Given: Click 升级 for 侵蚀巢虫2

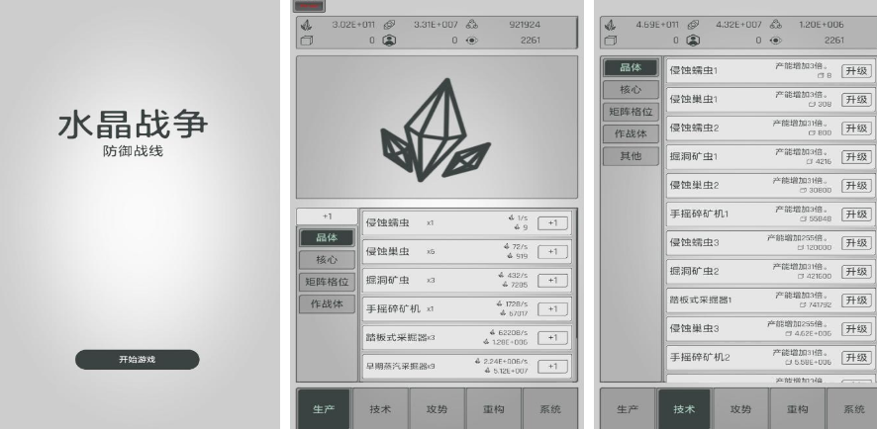Looking at the screenshot, I should (x=856, y=186).
